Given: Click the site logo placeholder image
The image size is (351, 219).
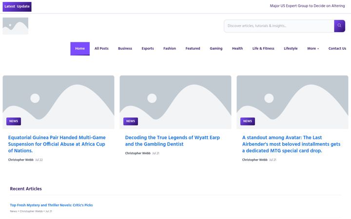Looking at the screenshot, I should click(x=16, y=26).
